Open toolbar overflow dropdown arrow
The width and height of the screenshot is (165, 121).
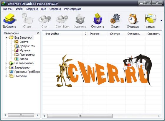pyautogui.click(x=161, y=20)
